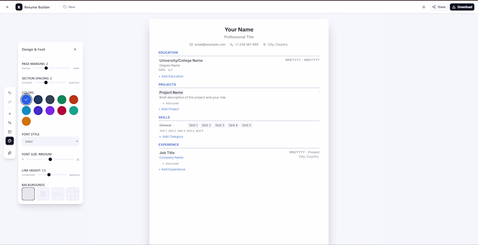This screenshot has width=478, height=245.
Task: Click the redo arrow in side toolbar
Action: (10, 102)
